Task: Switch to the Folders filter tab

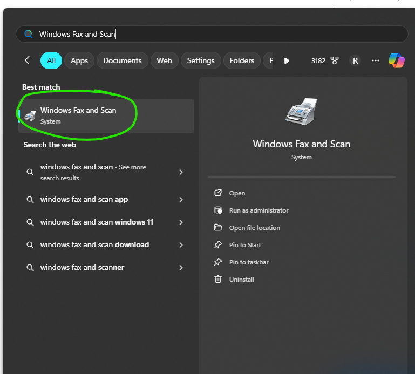Action: (x=242, y=60)
